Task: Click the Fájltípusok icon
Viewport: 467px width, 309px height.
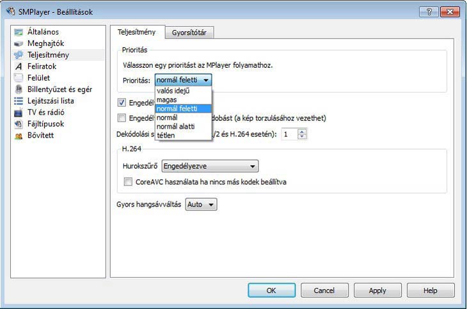Action: pyautogui.click(x=19, y=124)
